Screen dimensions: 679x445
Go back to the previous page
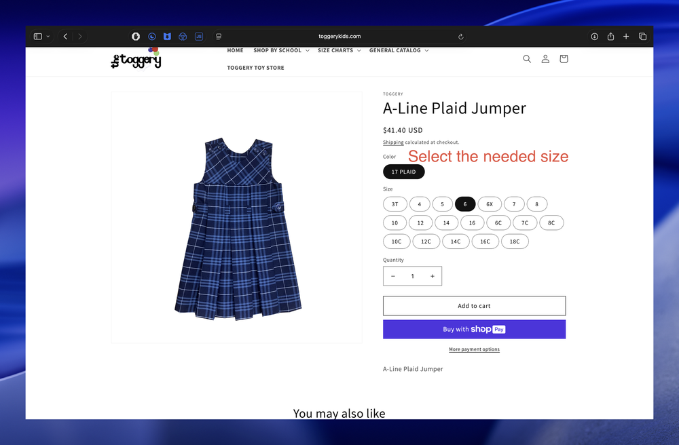[65, 37]
